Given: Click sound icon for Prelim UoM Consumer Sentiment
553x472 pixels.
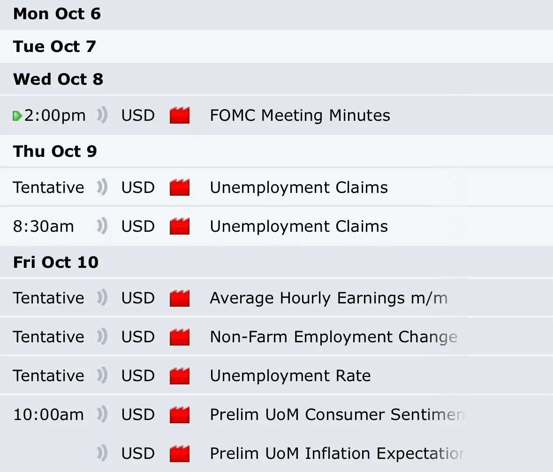Looking at the screenshot, I should [102, 415].
